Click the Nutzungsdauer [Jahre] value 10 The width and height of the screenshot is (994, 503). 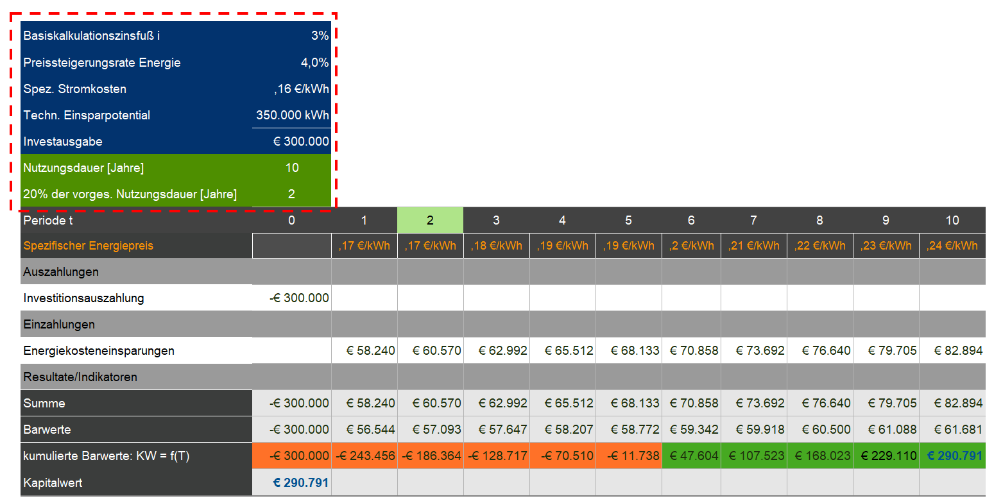[292, 168]
